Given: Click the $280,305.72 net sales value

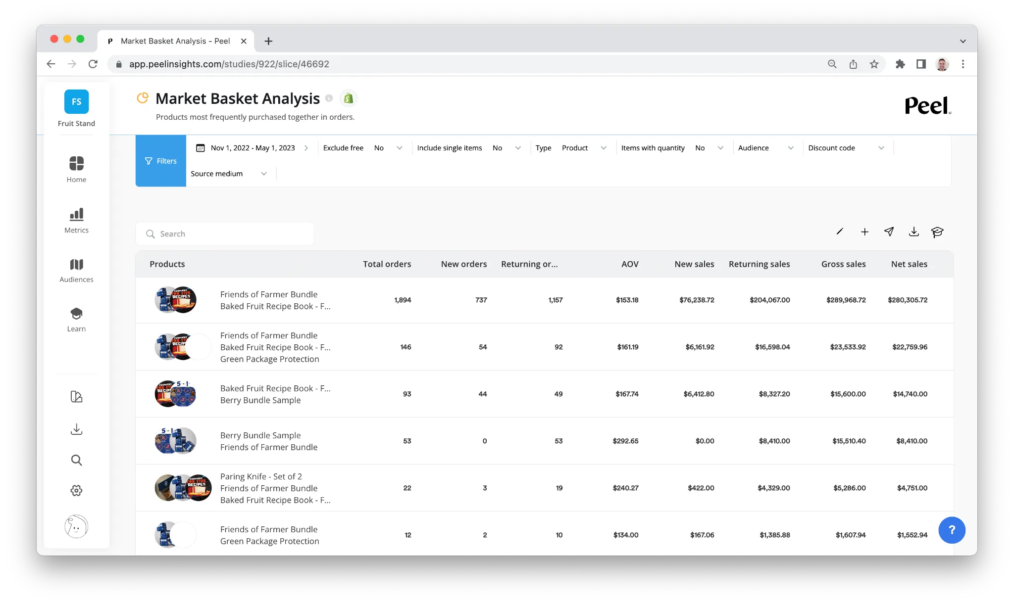Looking at the screenshot, I should point(908,300).
